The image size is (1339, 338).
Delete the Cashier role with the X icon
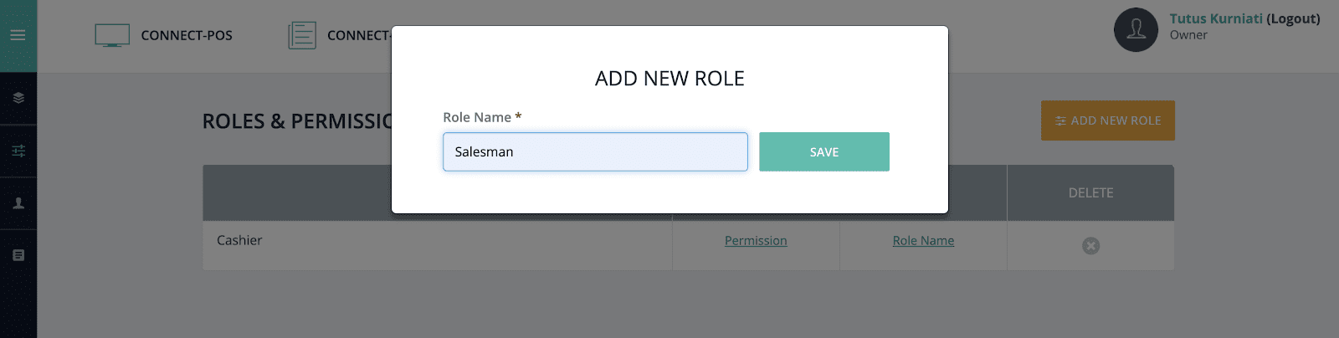coord(1090,246)
